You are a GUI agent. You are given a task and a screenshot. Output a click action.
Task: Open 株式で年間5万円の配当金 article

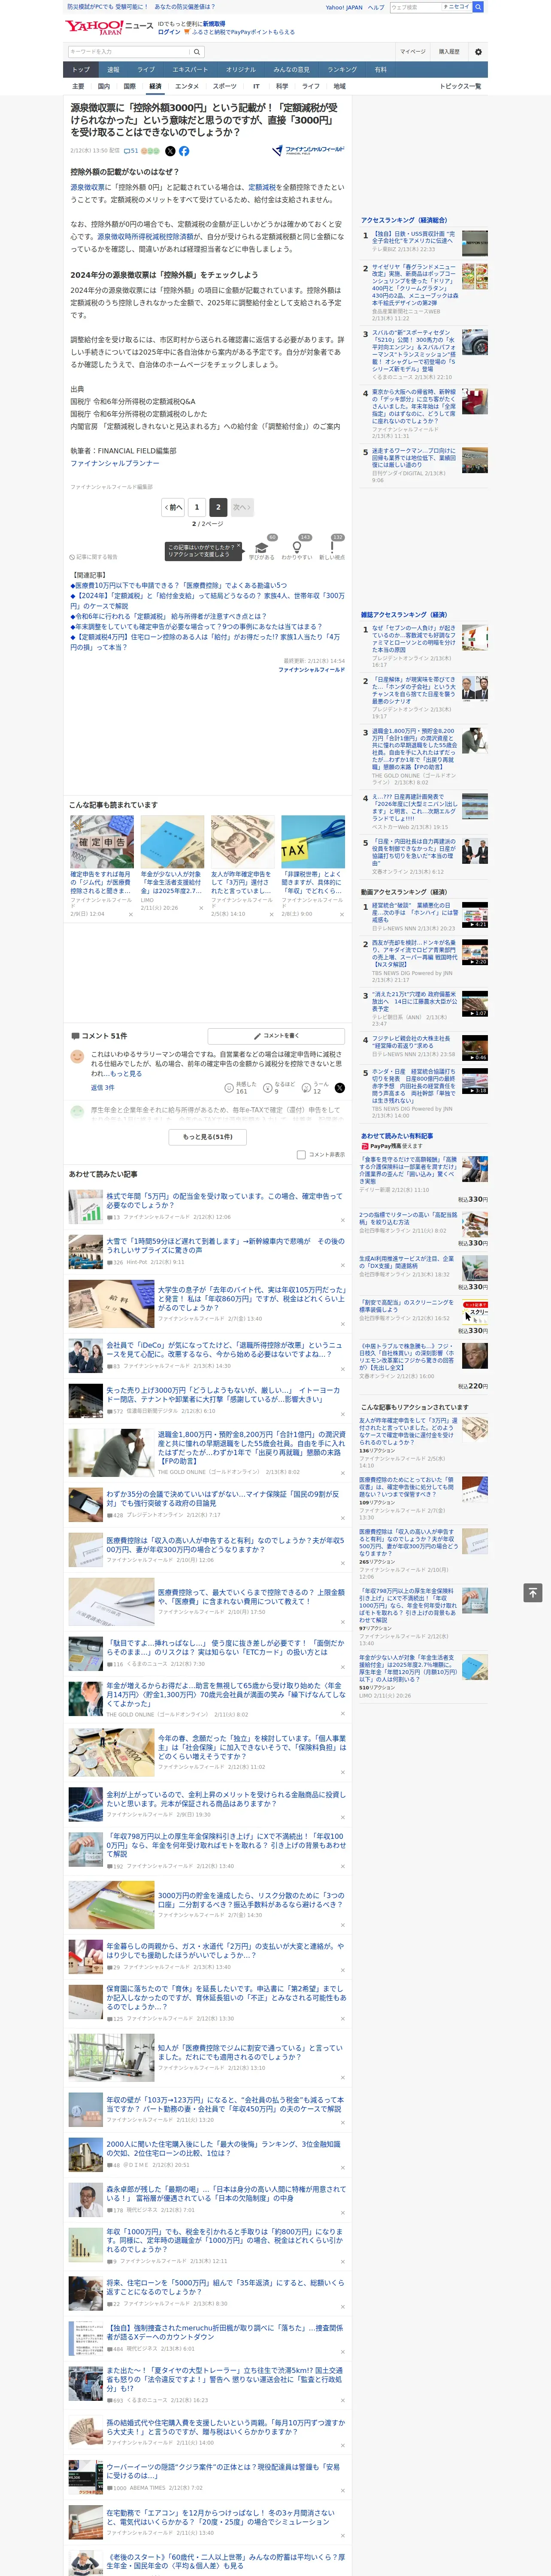tap(224, 1200)
